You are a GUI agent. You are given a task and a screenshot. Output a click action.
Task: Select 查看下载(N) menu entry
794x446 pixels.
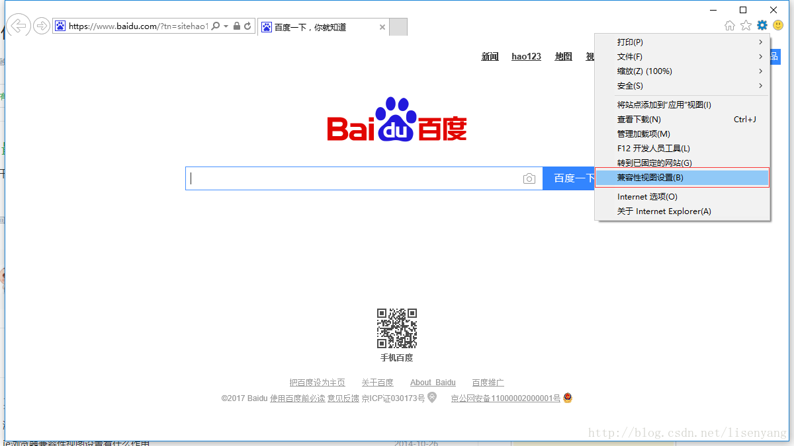[682, 120]
